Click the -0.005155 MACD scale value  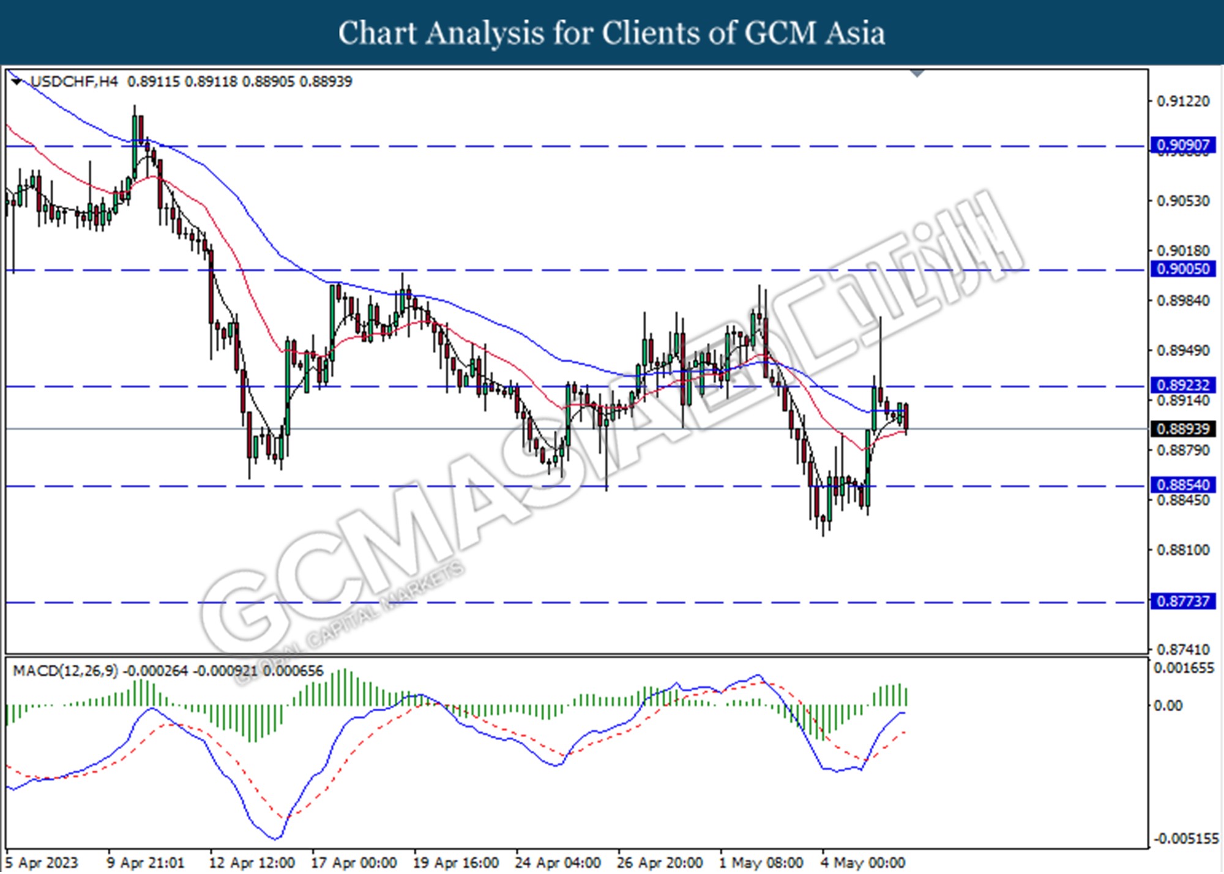[x=1186, y=839]
